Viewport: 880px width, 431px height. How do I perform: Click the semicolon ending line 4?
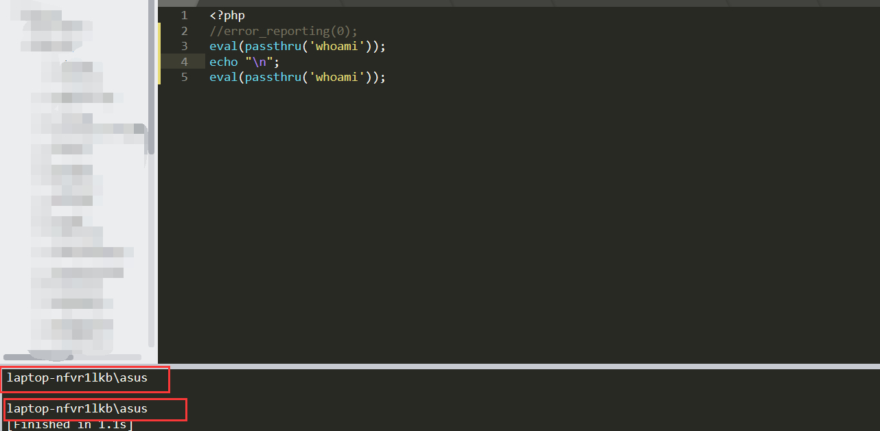point(277,61)
